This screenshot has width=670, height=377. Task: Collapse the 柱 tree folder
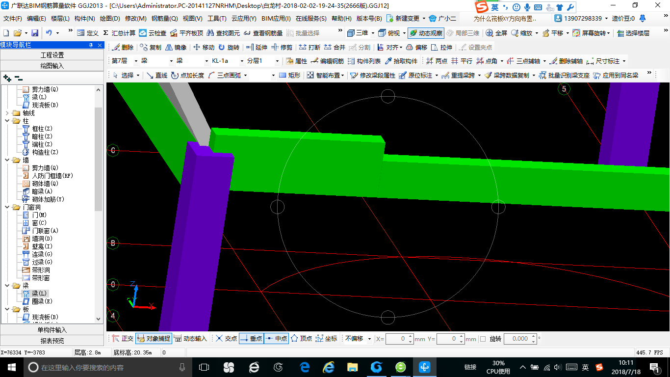pos(7,121)
